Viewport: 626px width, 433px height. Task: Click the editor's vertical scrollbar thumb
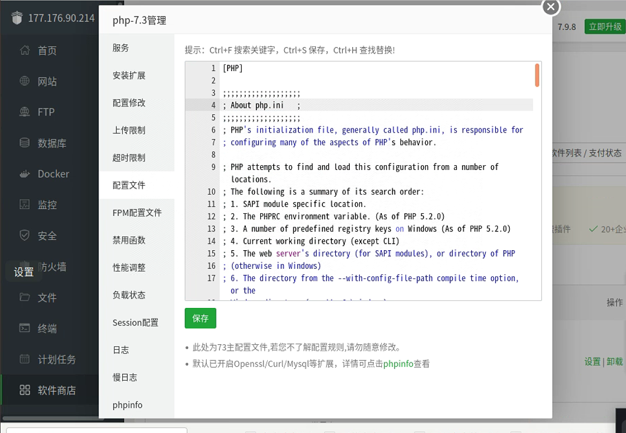point(537,75)
